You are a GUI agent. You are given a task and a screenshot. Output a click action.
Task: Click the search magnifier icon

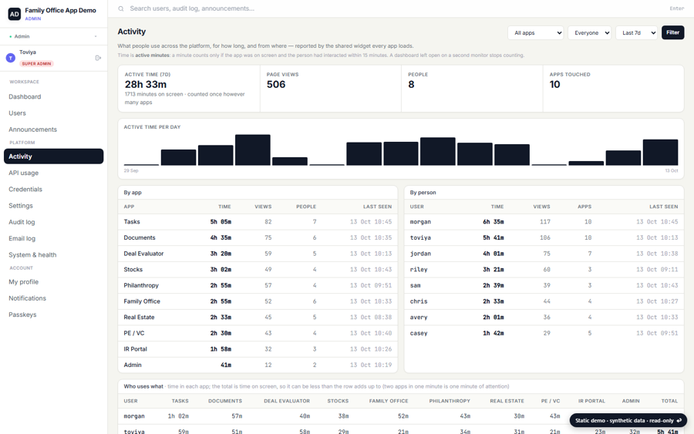point(121,8)
